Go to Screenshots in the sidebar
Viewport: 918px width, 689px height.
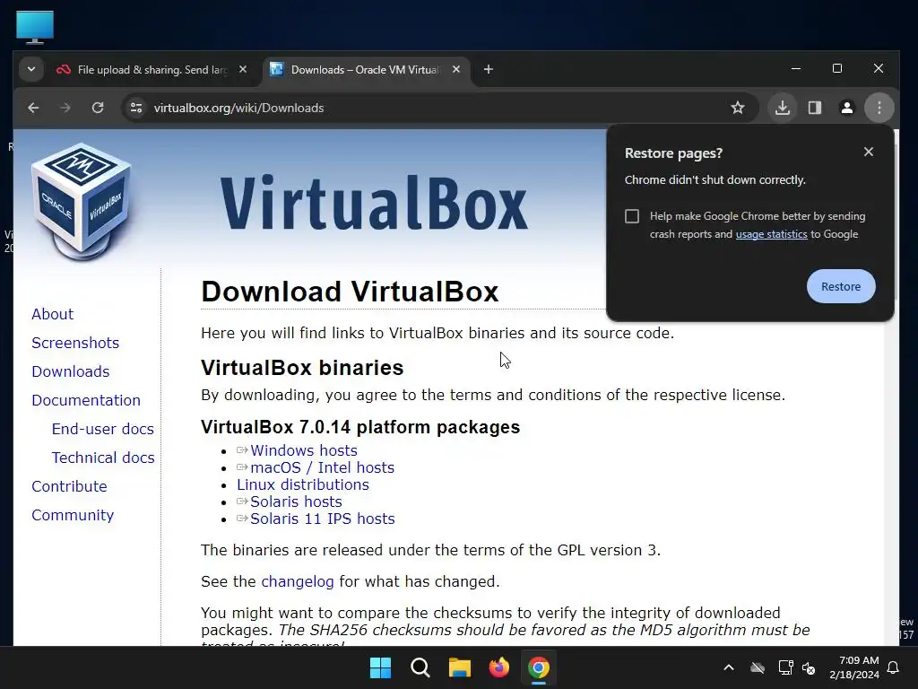click(x=75, y=343)
